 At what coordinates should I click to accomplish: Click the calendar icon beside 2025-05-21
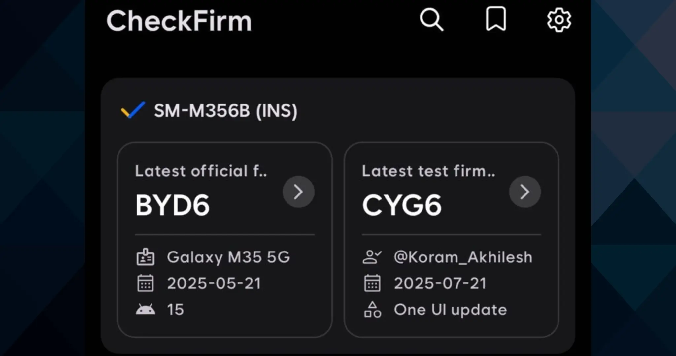[145, 283]
